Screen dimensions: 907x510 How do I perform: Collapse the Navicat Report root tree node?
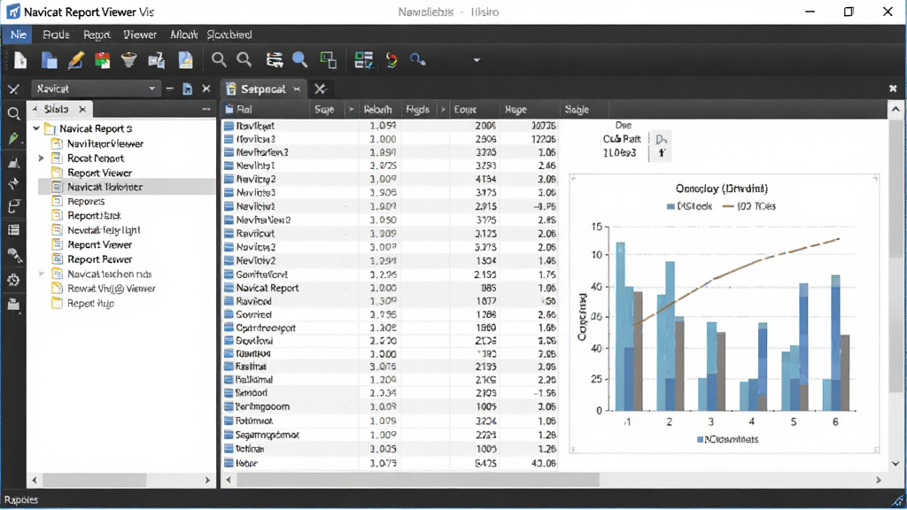(36, 128)
